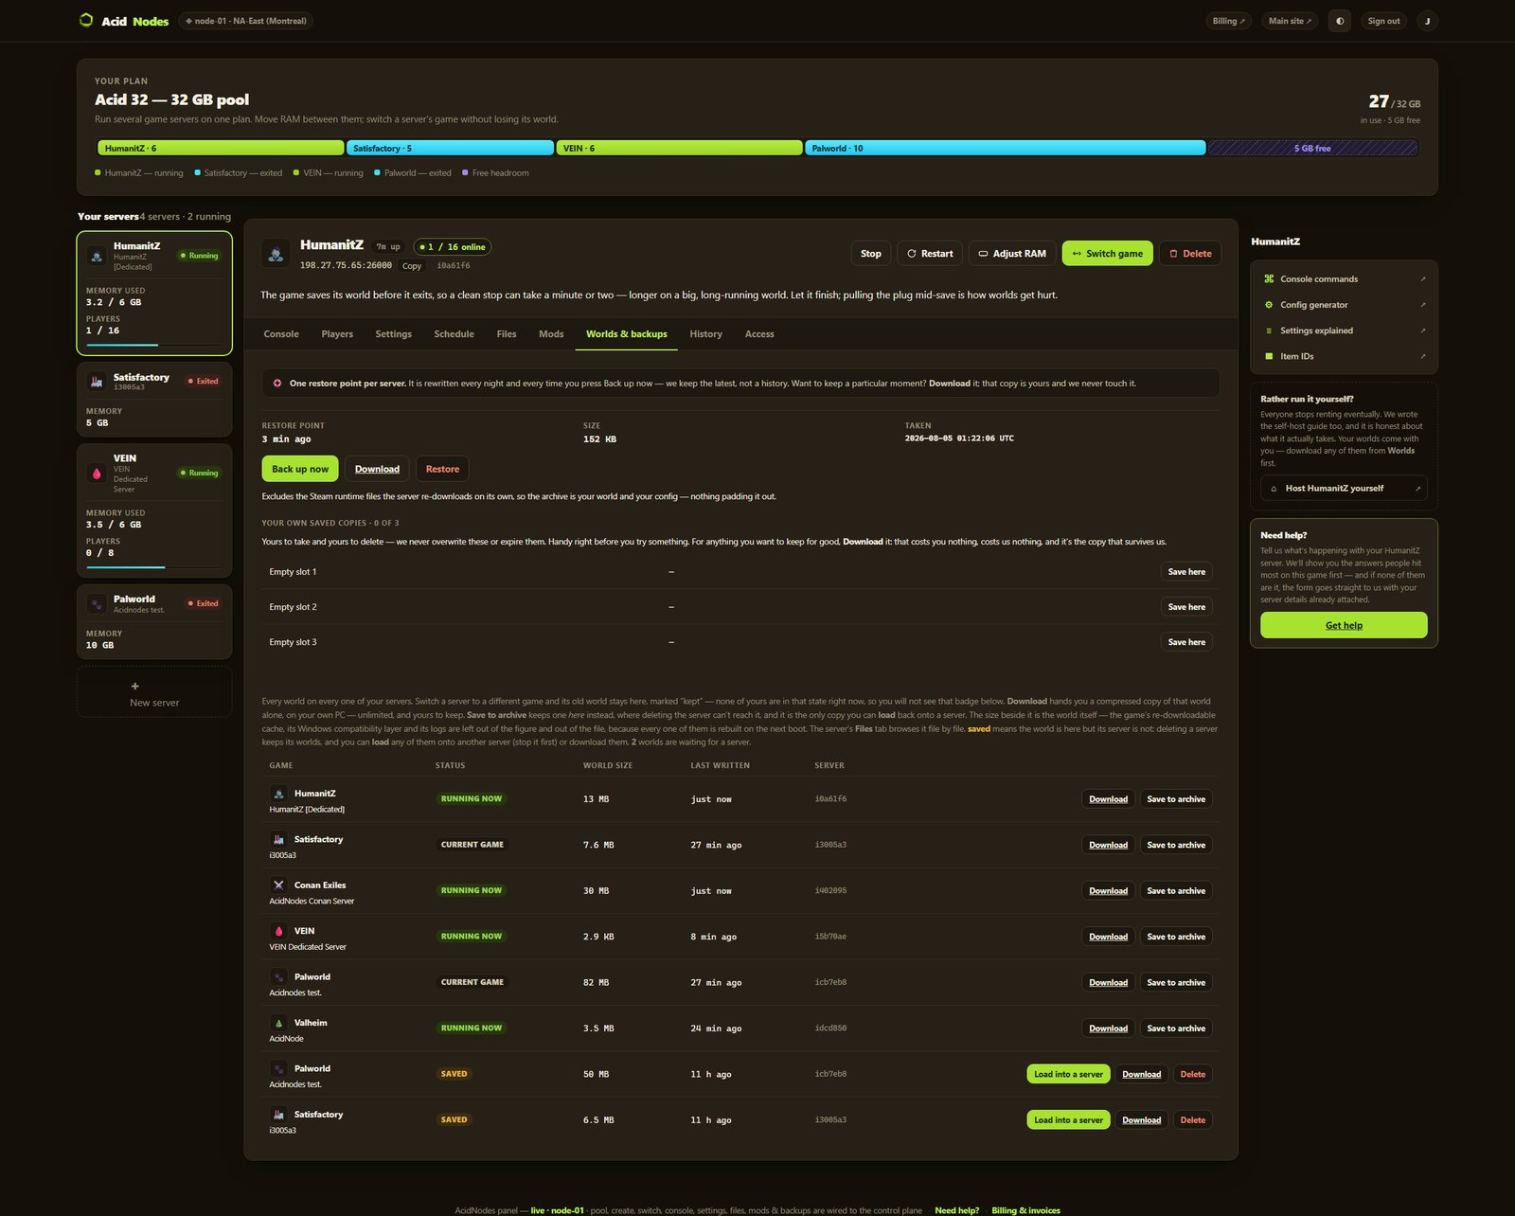This screenshot has height=1216, width=1515.
Task: Click the HumanitZ game icon in server header
Action: coord(276,253)
